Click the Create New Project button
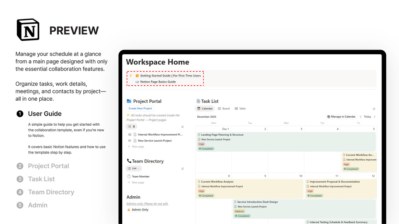The image size is (399, 224). click(x=140, y=109)
